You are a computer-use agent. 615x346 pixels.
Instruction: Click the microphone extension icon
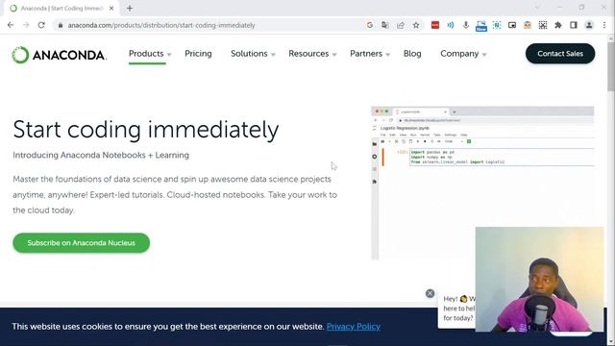pos(465,25)
